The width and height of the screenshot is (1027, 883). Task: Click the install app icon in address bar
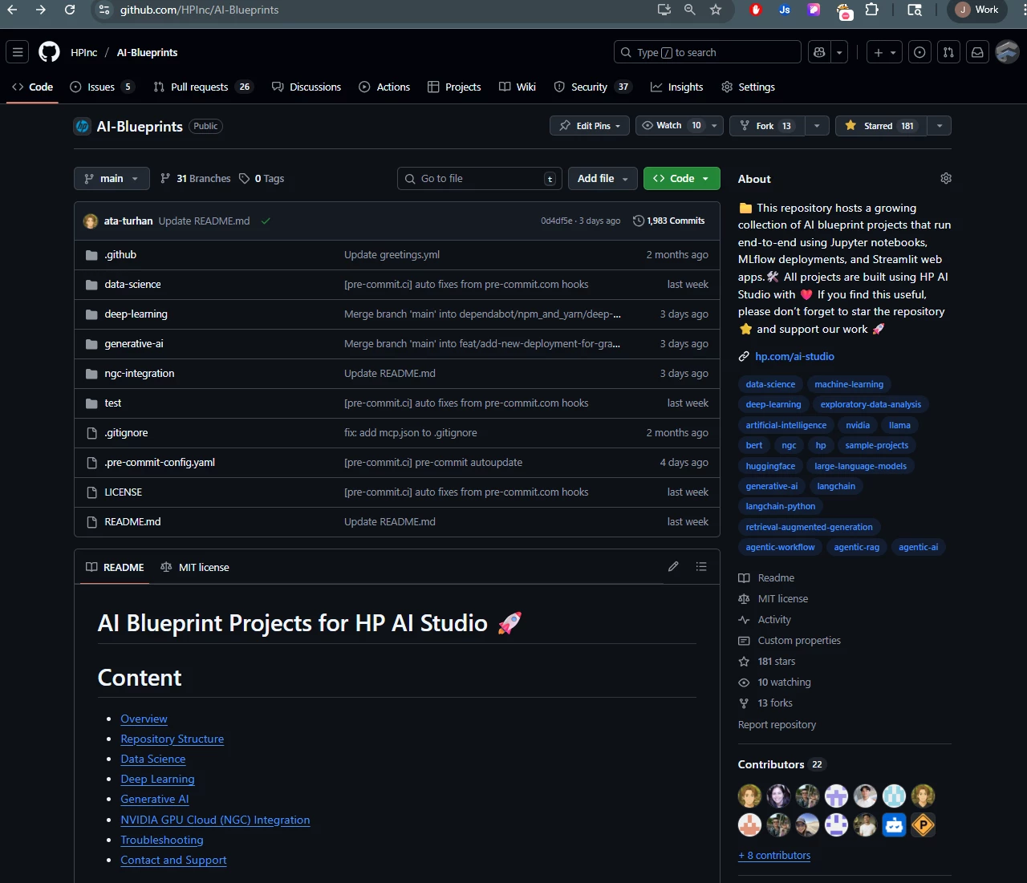click(x=664, y=10)
